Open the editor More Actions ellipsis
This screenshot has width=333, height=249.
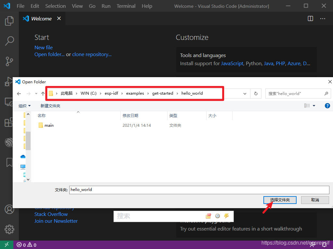coord(323,18)
